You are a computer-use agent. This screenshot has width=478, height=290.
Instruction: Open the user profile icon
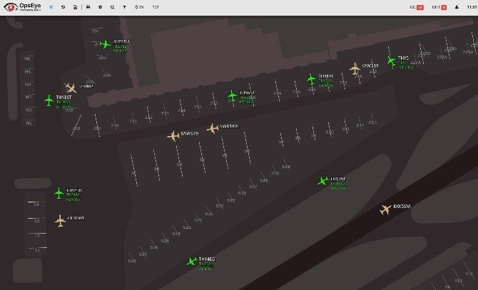click(x=457, y=7)
